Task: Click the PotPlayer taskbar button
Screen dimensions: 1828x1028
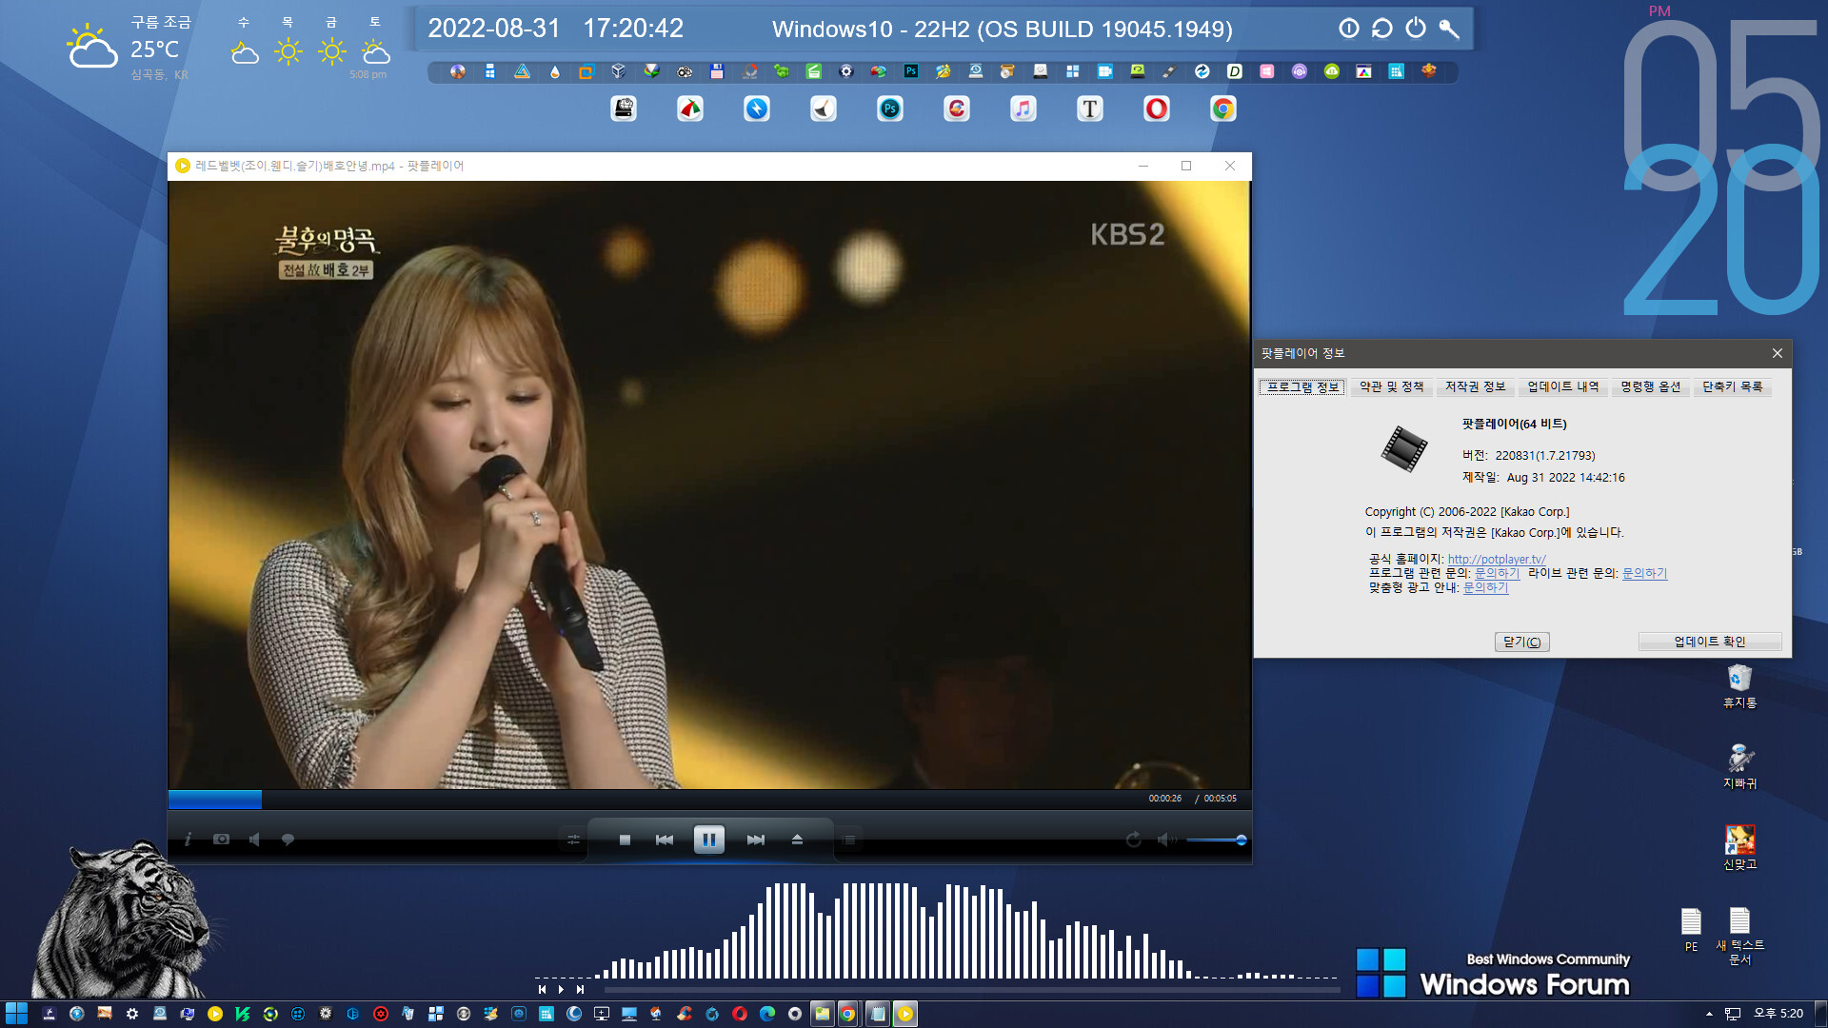Action: click(904, 1014)
